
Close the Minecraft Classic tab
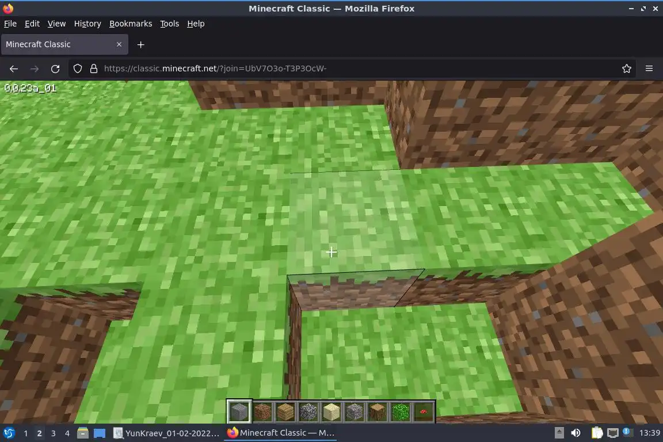[x=119, y=44]
